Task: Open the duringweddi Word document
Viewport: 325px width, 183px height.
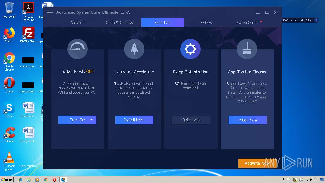Action: 28,135
